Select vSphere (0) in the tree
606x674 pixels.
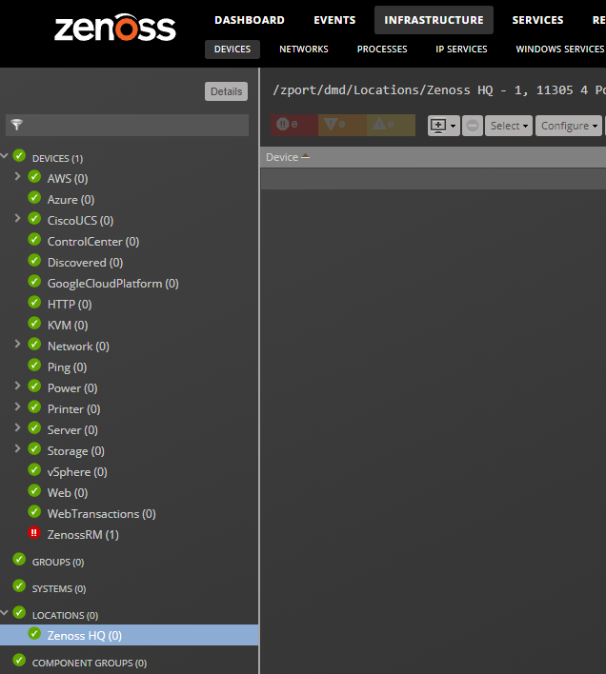[77, 472]
